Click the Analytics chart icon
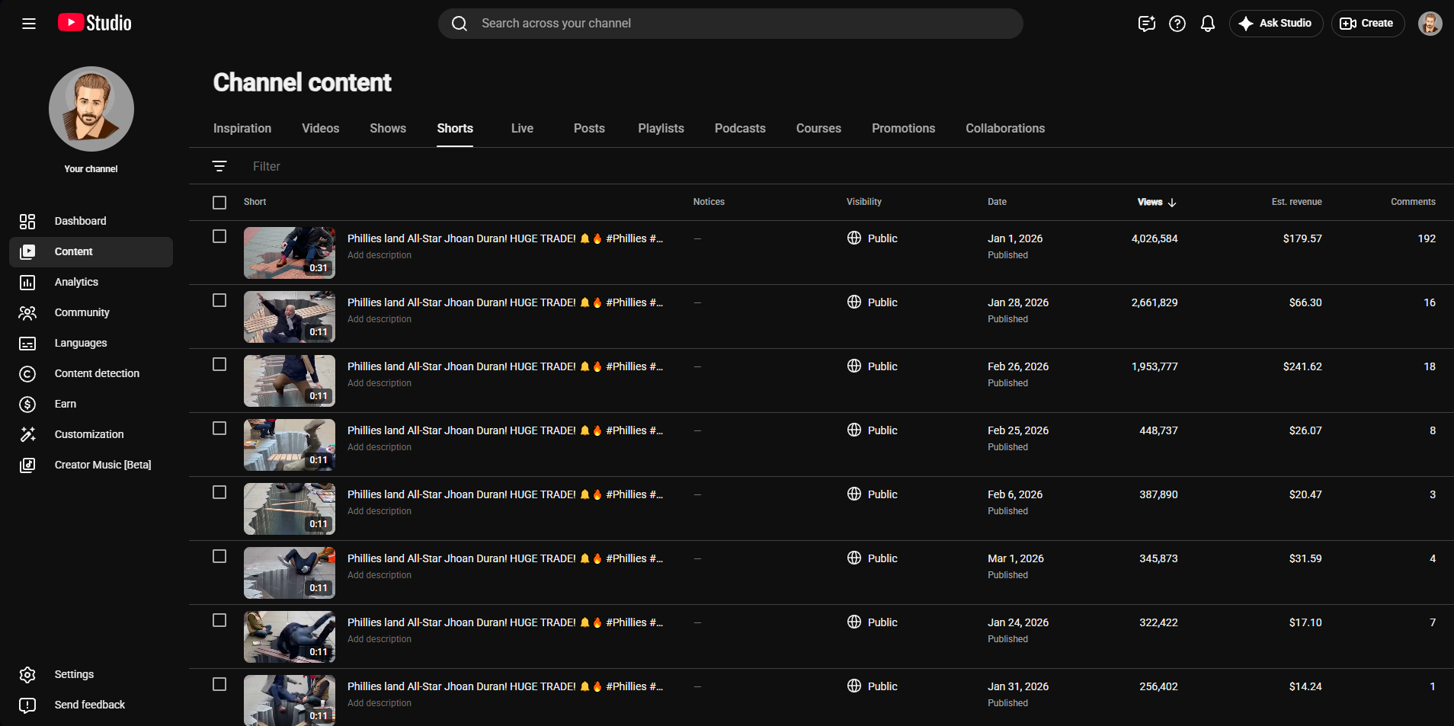Image resolution: width=1454 pixels, height=726 pixels. click(27, 282)
